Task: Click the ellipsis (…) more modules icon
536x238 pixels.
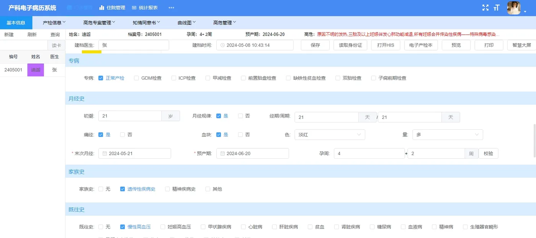Action: click(x=171, y=7)
